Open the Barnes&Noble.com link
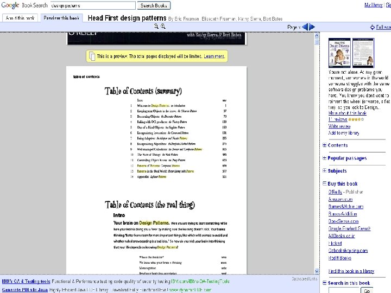Viewport: 391px width, 293px height. (x=345, y=207)
